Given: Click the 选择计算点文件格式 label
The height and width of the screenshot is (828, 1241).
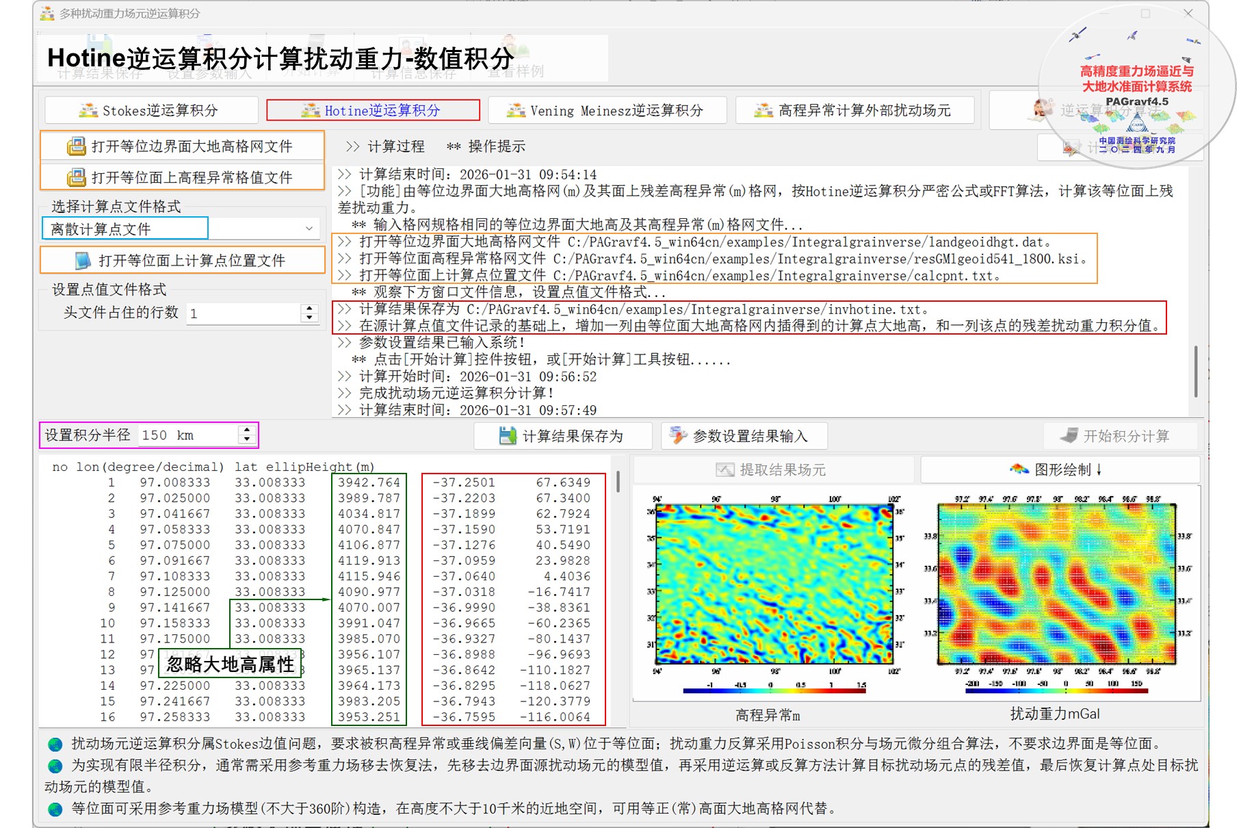Looking at the screenshot, I should click(116, 206).
